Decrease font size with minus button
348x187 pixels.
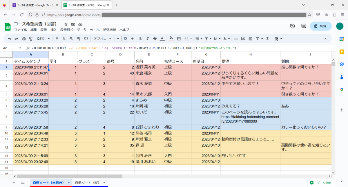pos(118,39)
